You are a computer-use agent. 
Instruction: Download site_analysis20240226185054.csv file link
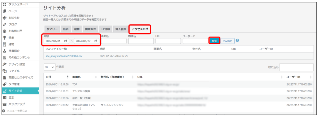click(64, 56)
